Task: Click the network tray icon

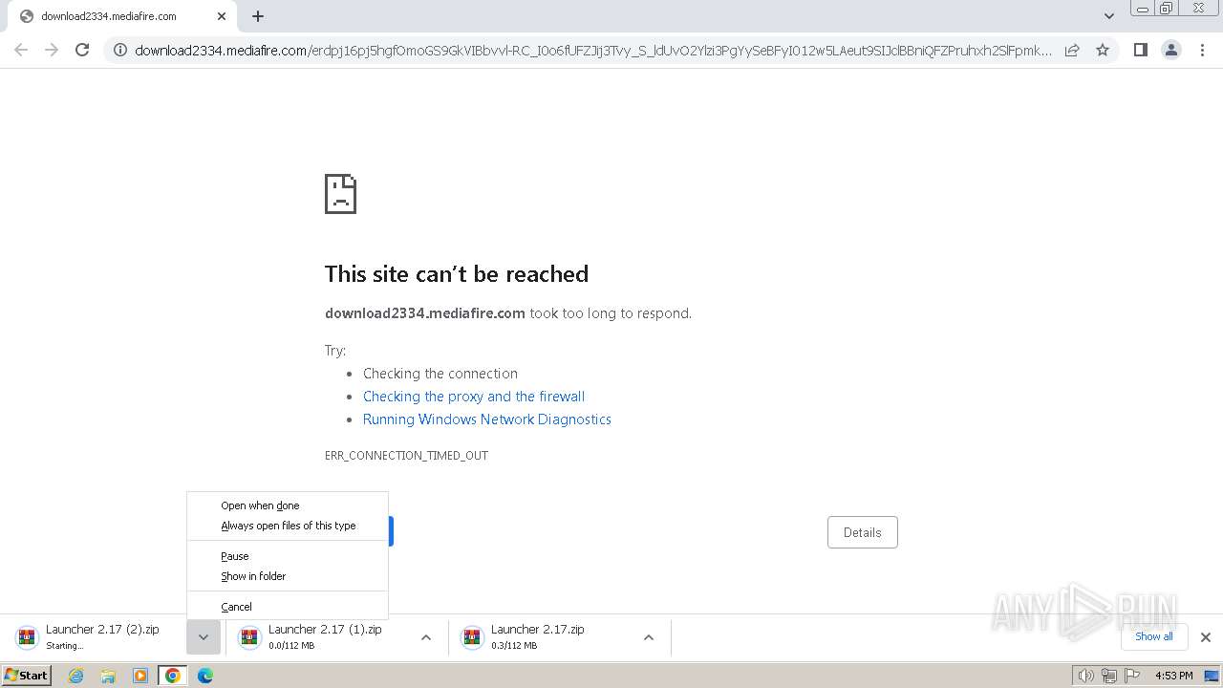Action: (x=1109, y=676)
